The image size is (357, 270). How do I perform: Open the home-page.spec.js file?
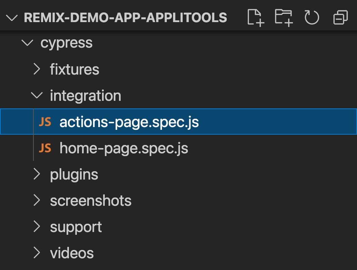124,148
